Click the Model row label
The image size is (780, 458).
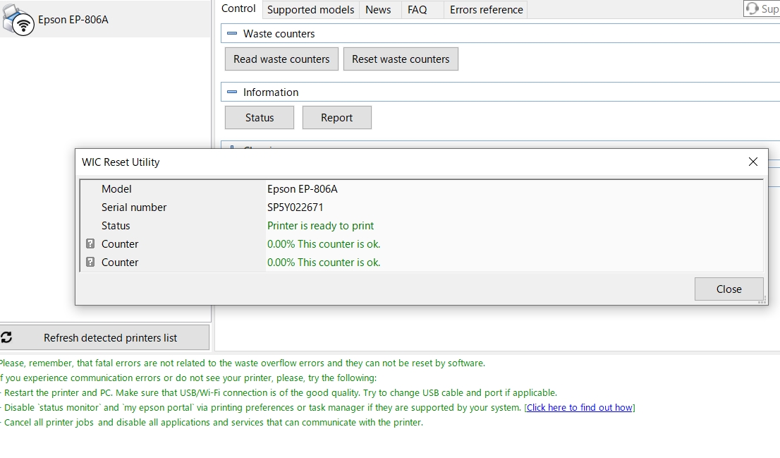coord(116,189)
